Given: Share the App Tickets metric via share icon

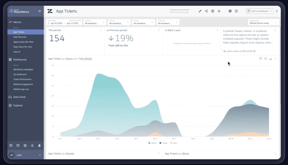Looking at the screenshot, I should coord(206,11).
